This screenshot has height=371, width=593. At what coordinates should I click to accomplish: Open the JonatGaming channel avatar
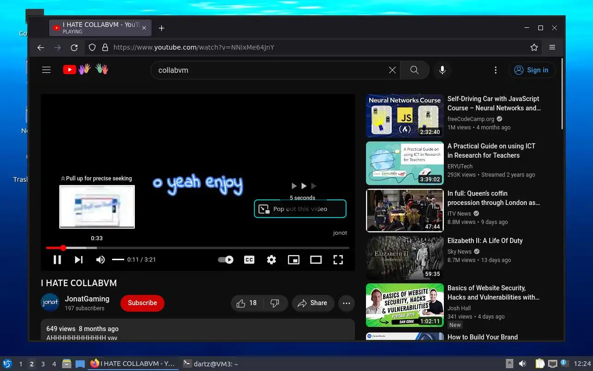tap(50, 303)
